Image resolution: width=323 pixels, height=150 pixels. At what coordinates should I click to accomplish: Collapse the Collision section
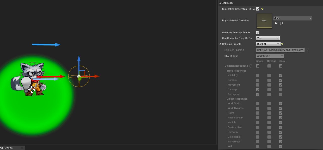pos(220,3)
